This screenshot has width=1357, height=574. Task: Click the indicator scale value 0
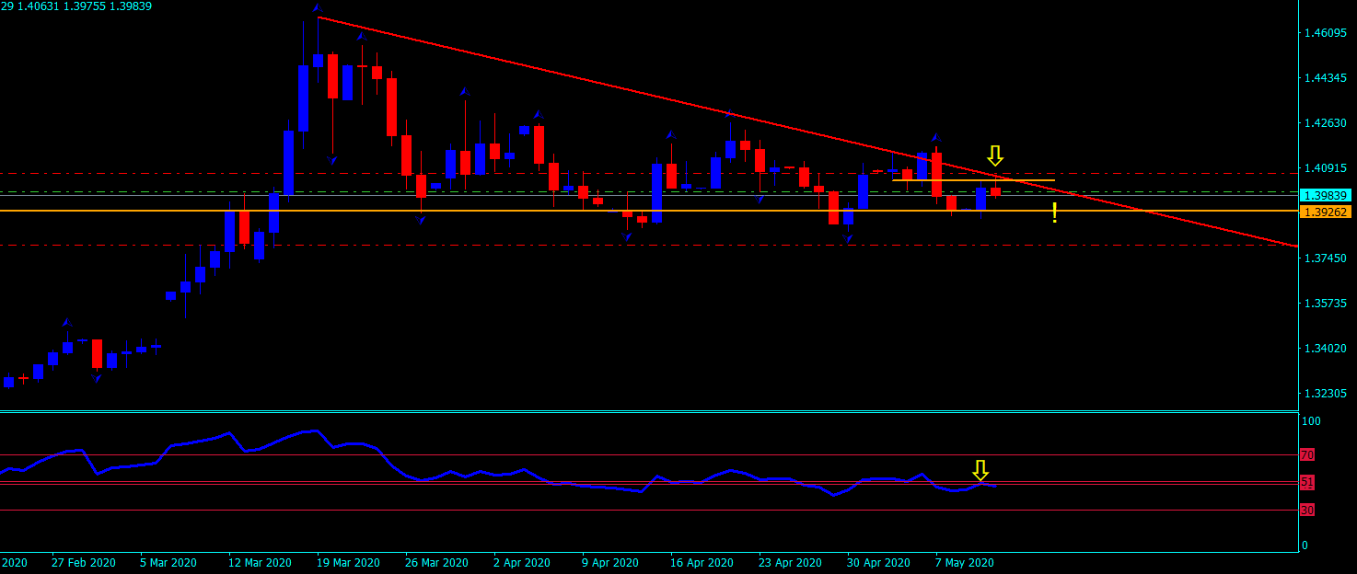pos(1304,546)
